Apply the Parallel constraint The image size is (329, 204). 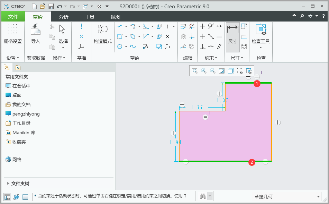coord(219,46)
